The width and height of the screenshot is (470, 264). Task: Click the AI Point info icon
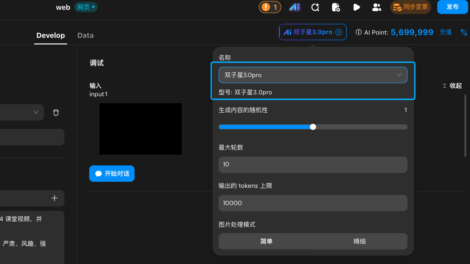click(x=358, y=32)
